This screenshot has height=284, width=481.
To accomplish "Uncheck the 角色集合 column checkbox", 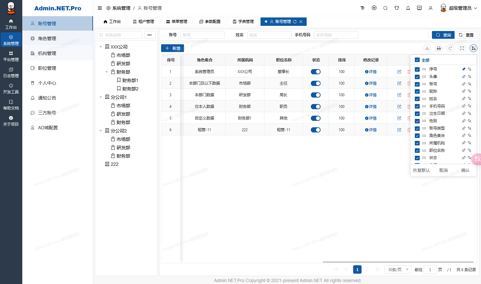I will (417, 136).
